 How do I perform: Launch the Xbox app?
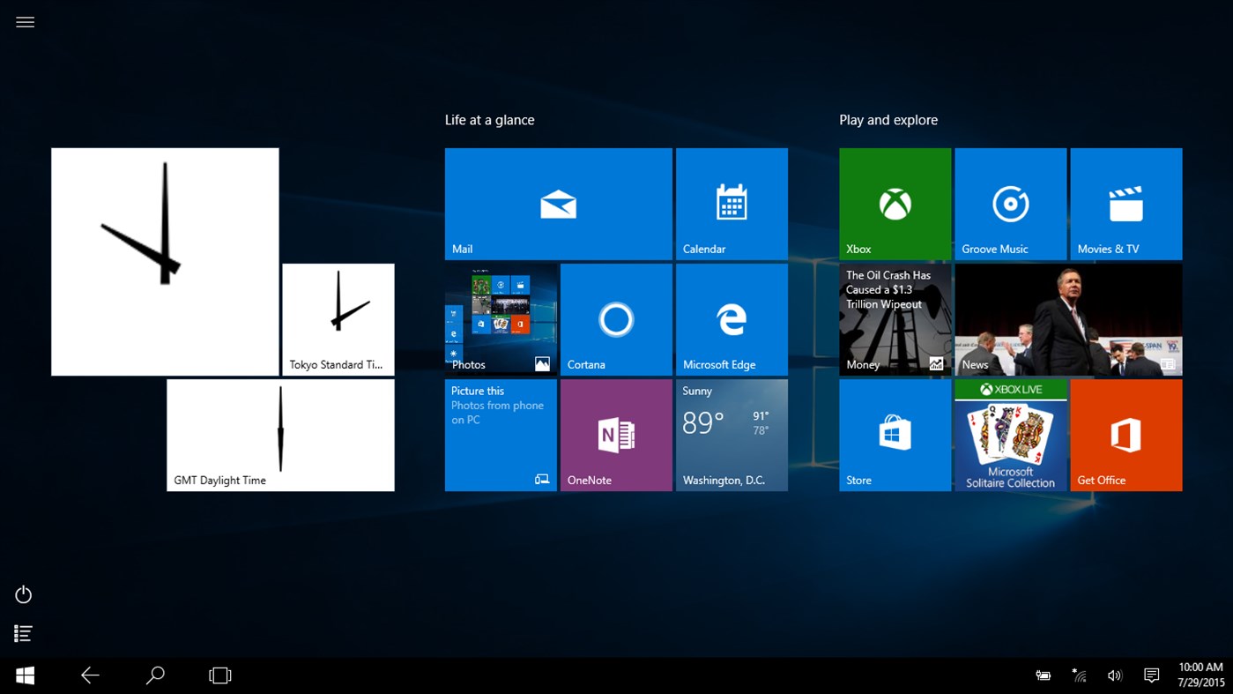tap(895, 203)
